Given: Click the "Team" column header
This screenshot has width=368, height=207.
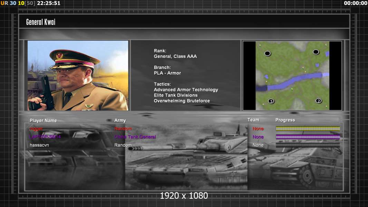Looking at the screenshot, I should [253, 120].
